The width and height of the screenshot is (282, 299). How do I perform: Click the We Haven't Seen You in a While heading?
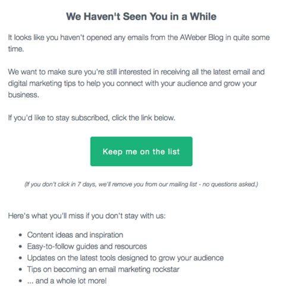tap(141, 16)
